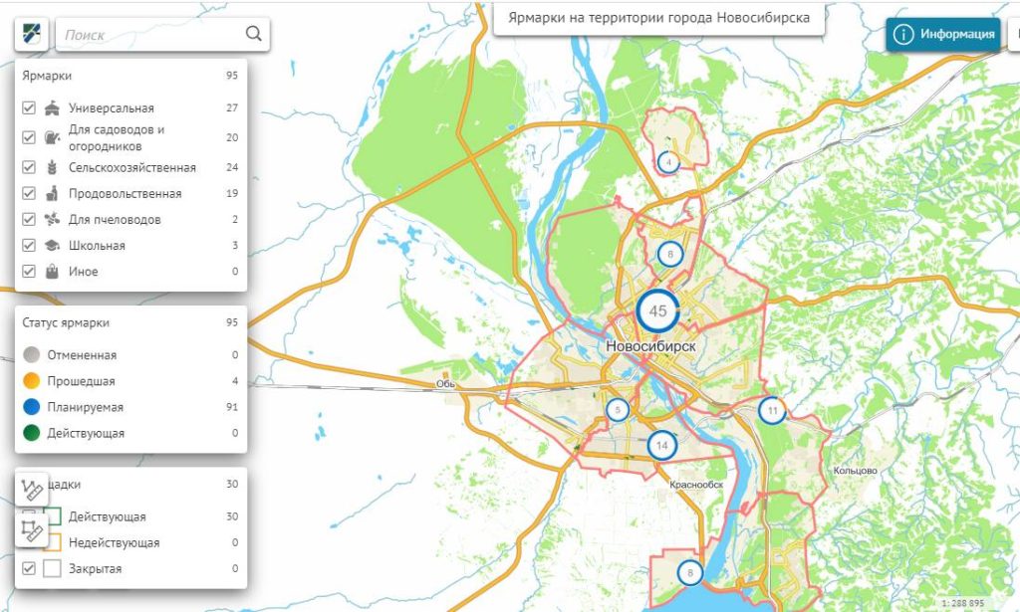This screenshot has width=1020, height=612.
Task: Click into the Поиск search field
Action: click(149, 35)
